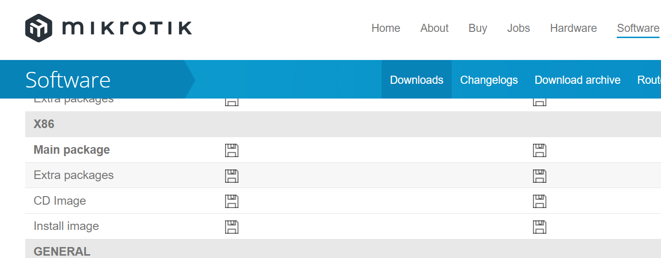Image resolution: width=661 pixels, height=258 pixels.
Task: Download X86 Extra packages, second column icon
Action: coord(540,176)
